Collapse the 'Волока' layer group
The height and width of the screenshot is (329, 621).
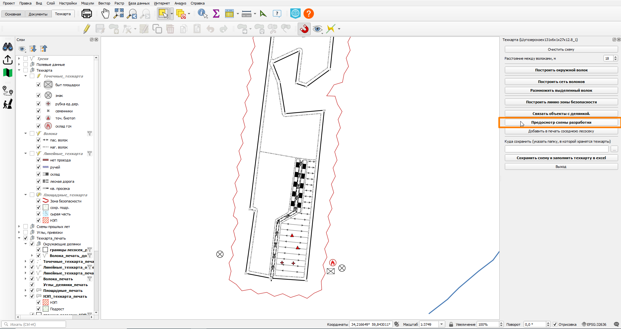[26, 133]
